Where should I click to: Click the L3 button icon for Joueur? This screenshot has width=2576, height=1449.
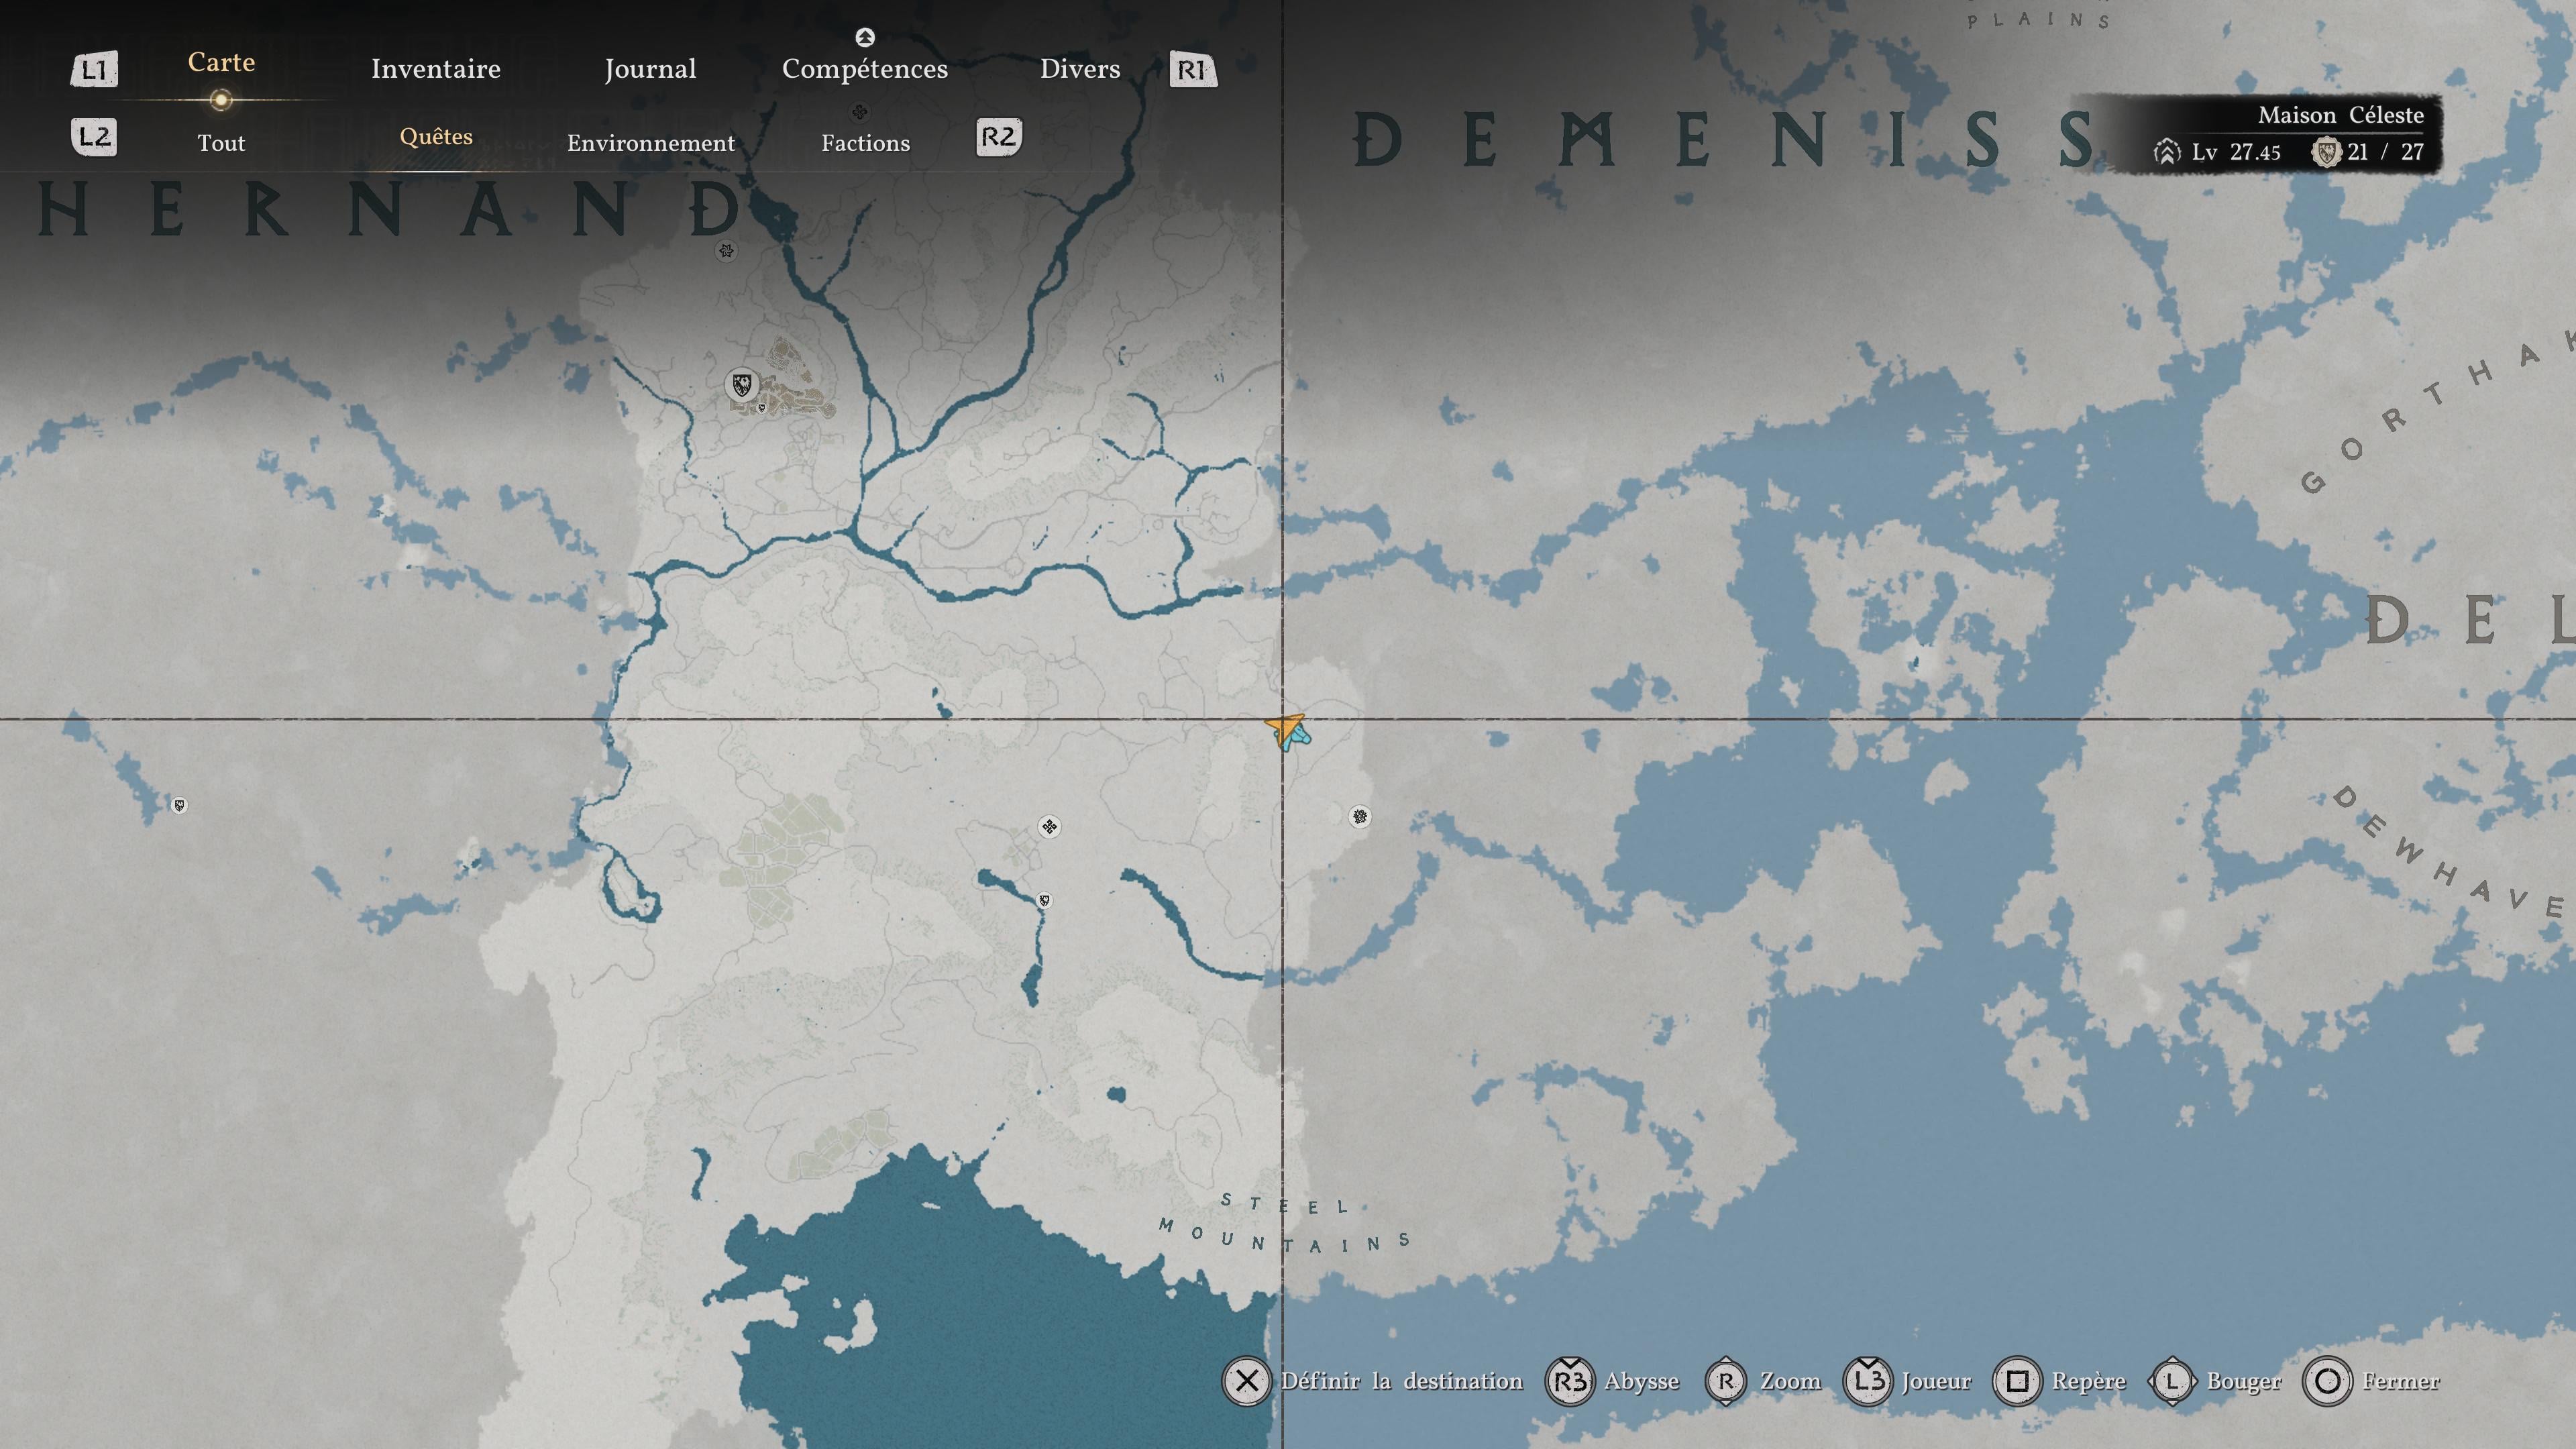pyautogui.click(x=1868, y=1381)
